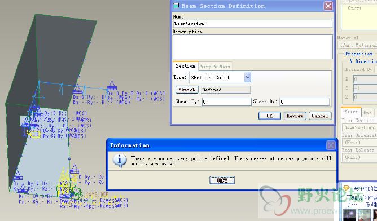Click the orange diamond icon in chat popup

click(347, 188)
